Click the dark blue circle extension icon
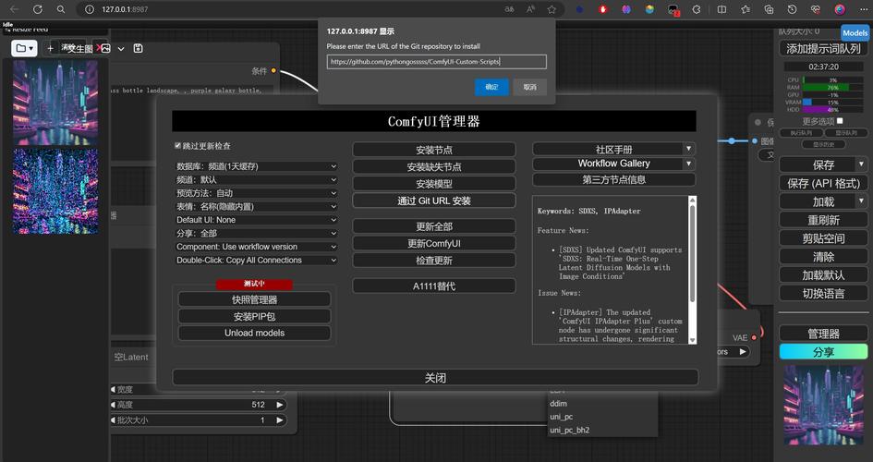873x462 pixels. (579, 9)
